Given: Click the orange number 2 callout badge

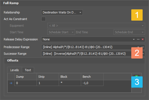Looking at the screenshot, I should [137, 53].
